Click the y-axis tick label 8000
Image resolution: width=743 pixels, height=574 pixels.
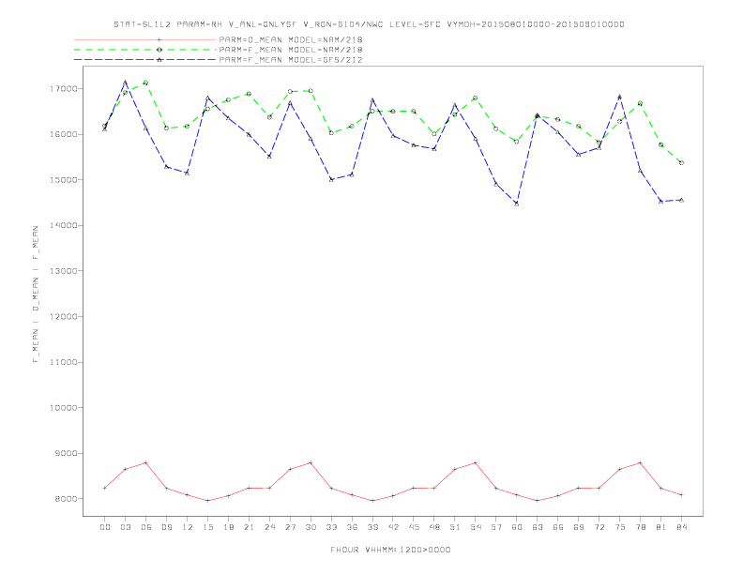pyautogui.click(x=66, y=499)
